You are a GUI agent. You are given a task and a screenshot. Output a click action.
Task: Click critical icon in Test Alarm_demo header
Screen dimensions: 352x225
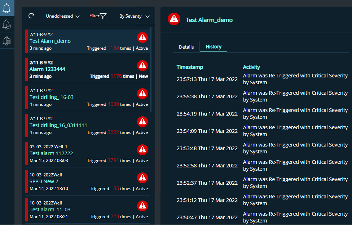[x=174, y=19]
